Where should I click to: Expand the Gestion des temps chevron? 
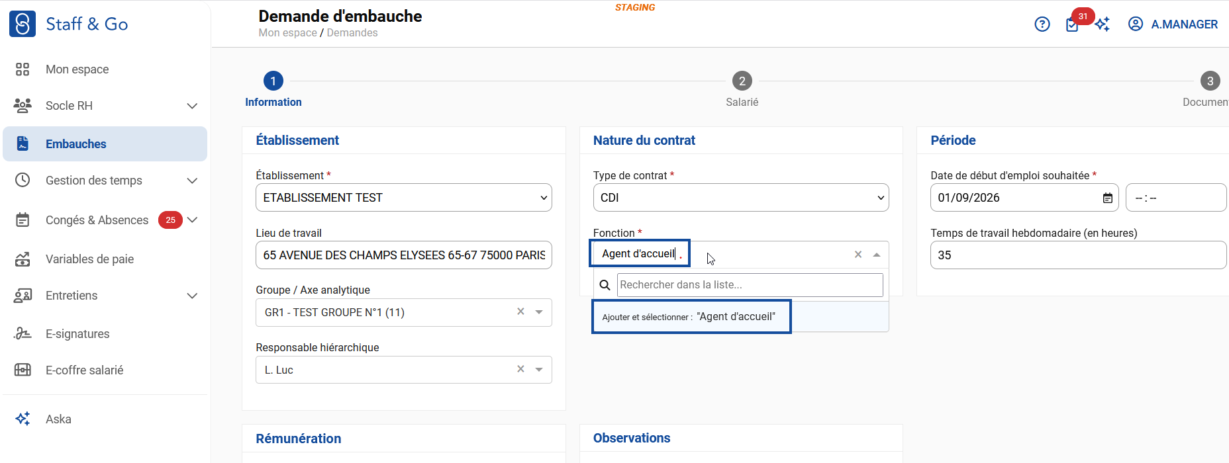click(192, 181)
